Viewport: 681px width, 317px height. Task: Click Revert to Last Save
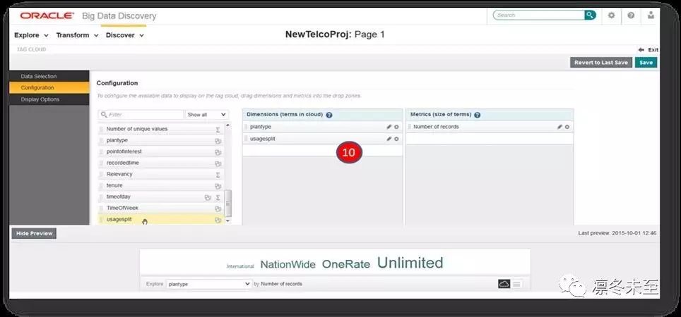pos(601,63)
